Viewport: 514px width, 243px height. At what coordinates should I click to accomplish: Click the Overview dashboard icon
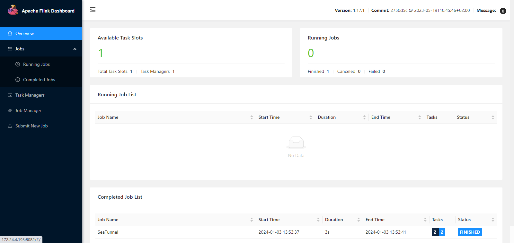pos(10,33)
